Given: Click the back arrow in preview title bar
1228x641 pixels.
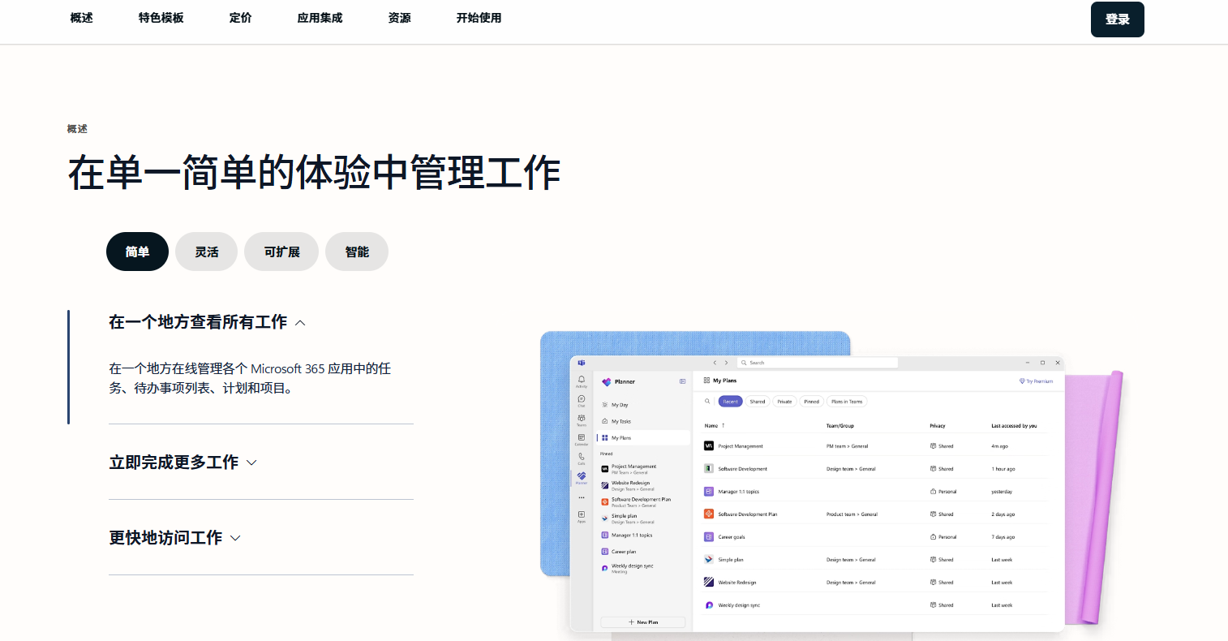Looking at the screenshot, I should coord(715,363).
